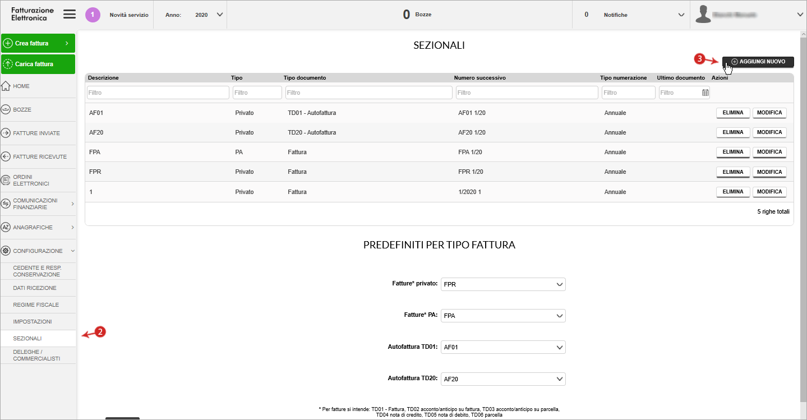
Task: Click the TD20 - Autofattura cell
Action: coord(312,132)
